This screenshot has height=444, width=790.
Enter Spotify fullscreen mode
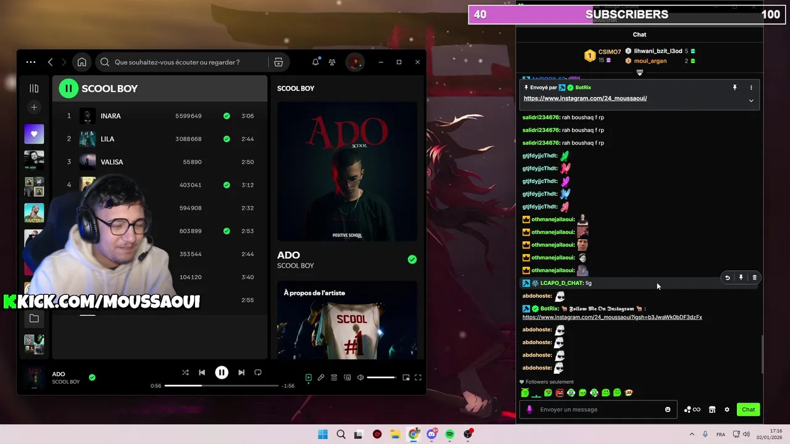(x=418, y=377)
